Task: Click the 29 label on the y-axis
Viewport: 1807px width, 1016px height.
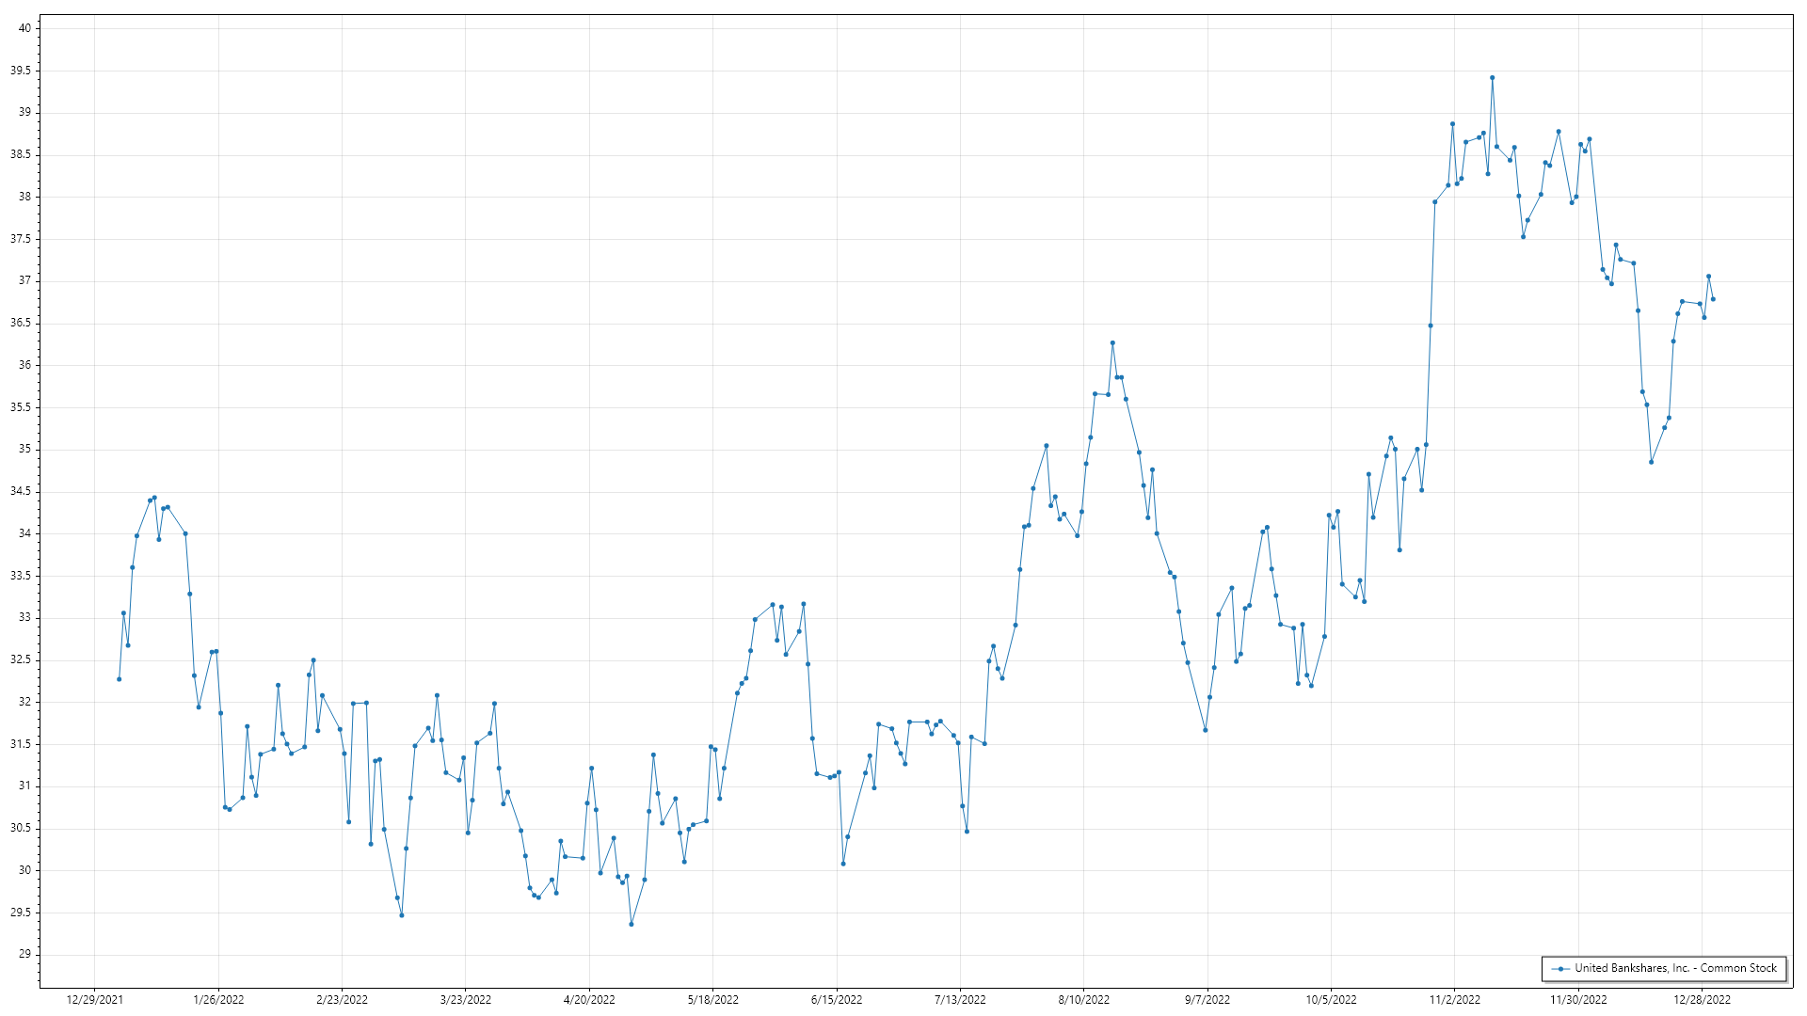Action: [x=24, y=954]
